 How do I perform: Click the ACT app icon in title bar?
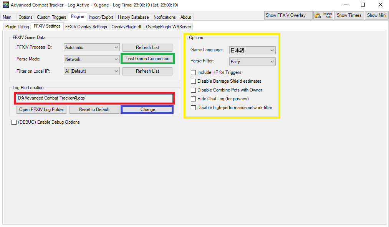5,5
